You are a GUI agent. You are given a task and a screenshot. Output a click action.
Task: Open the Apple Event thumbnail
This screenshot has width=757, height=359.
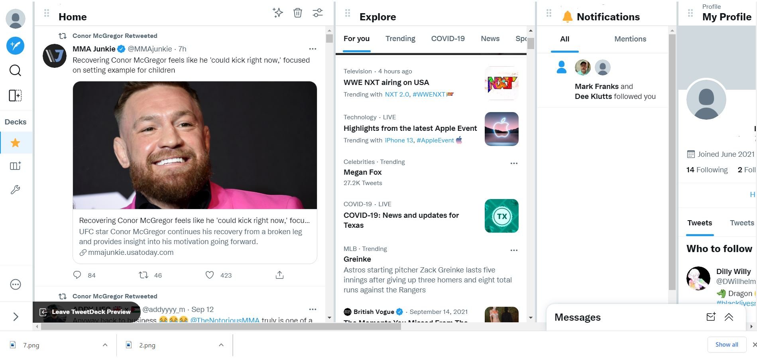(501, 129)
